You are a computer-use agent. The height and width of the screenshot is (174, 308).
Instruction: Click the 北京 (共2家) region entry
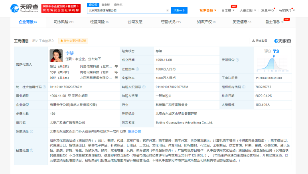click(59, 72)
